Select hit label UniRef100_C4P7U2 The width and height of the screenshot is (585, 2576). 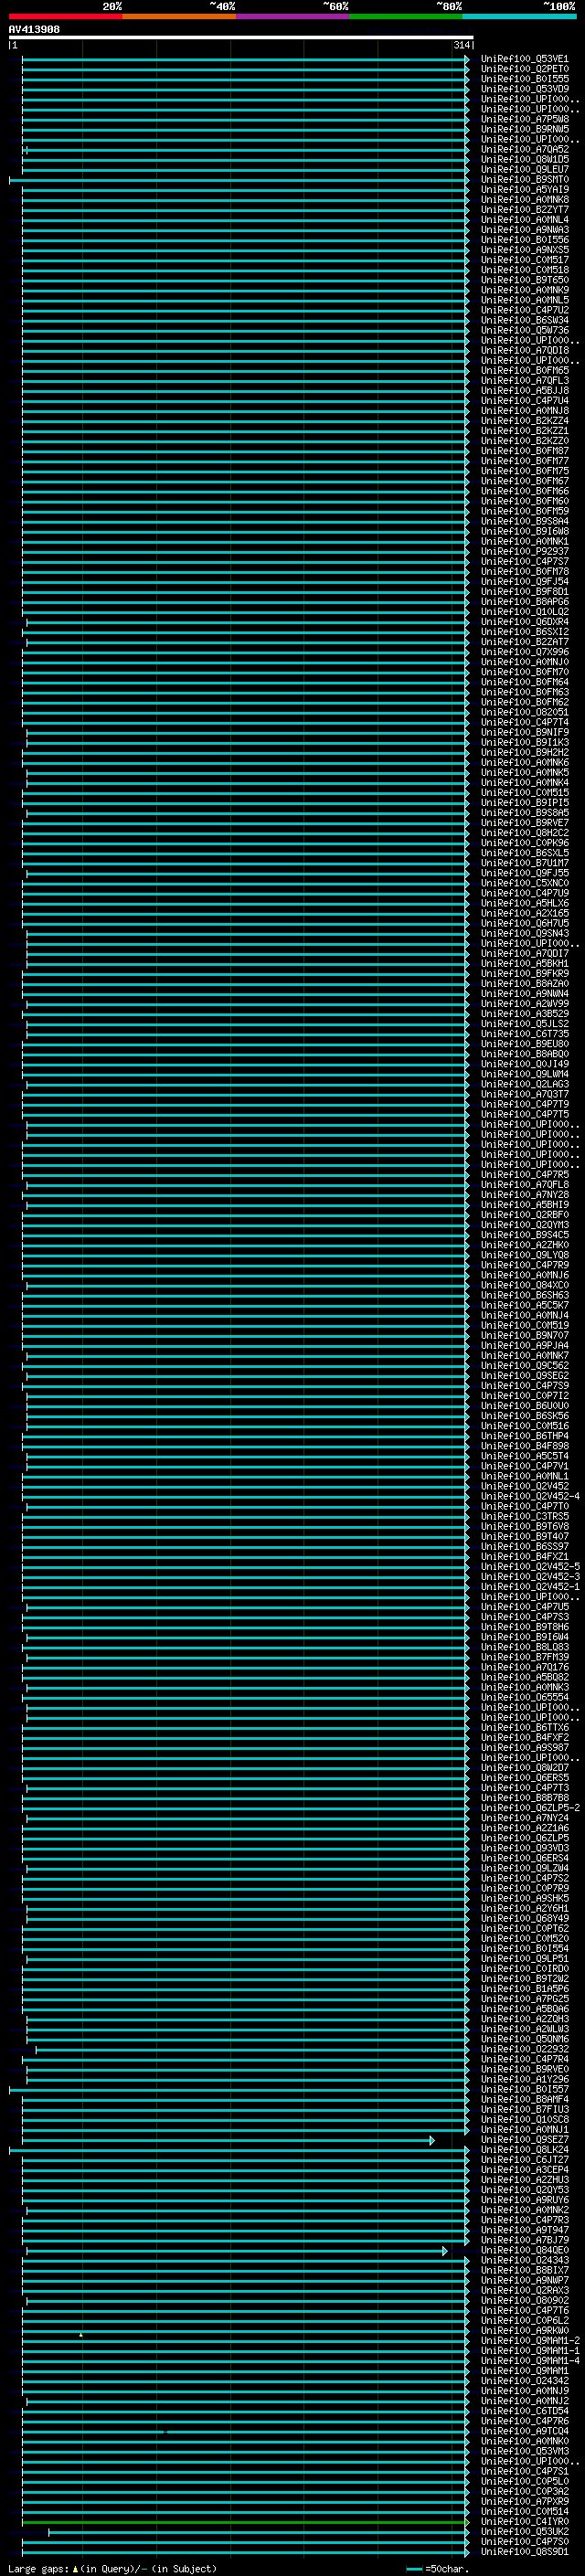[525, 310]
